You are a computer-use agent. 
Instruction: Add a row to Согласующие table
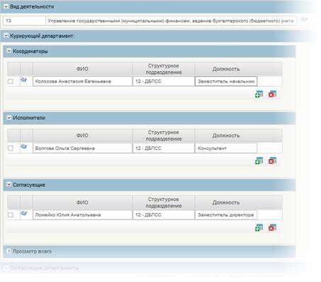click(259, 228)
